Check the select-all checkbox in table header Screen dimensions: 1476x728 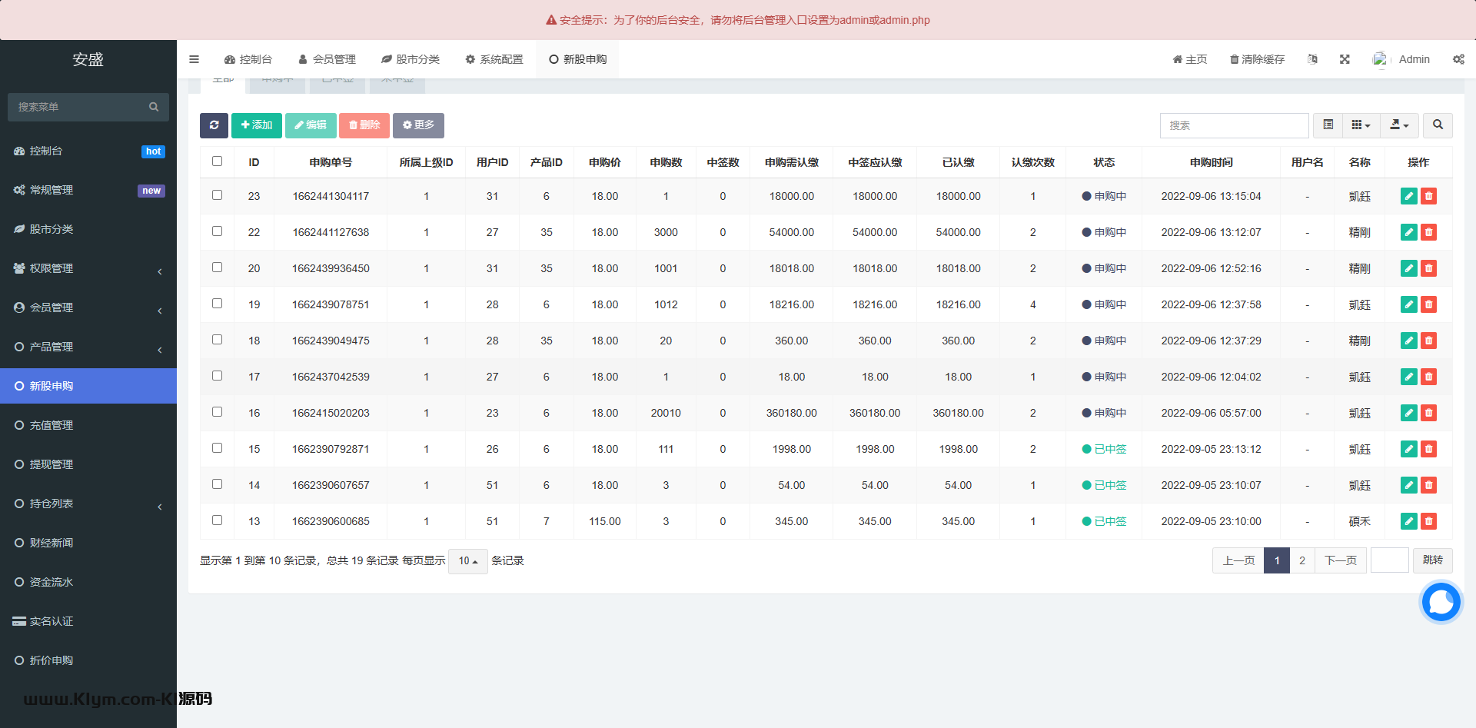[217, 161]
